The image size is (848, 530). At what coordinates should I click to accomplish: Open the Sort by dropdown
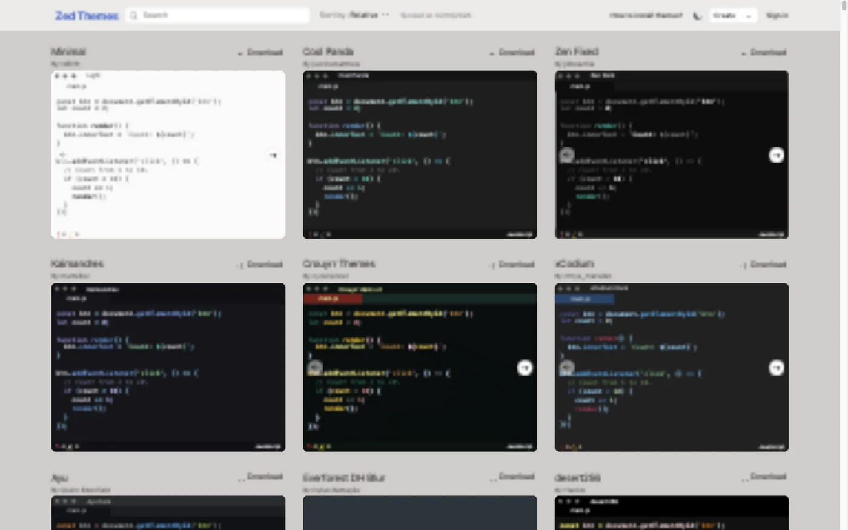[x=354, y=15]
